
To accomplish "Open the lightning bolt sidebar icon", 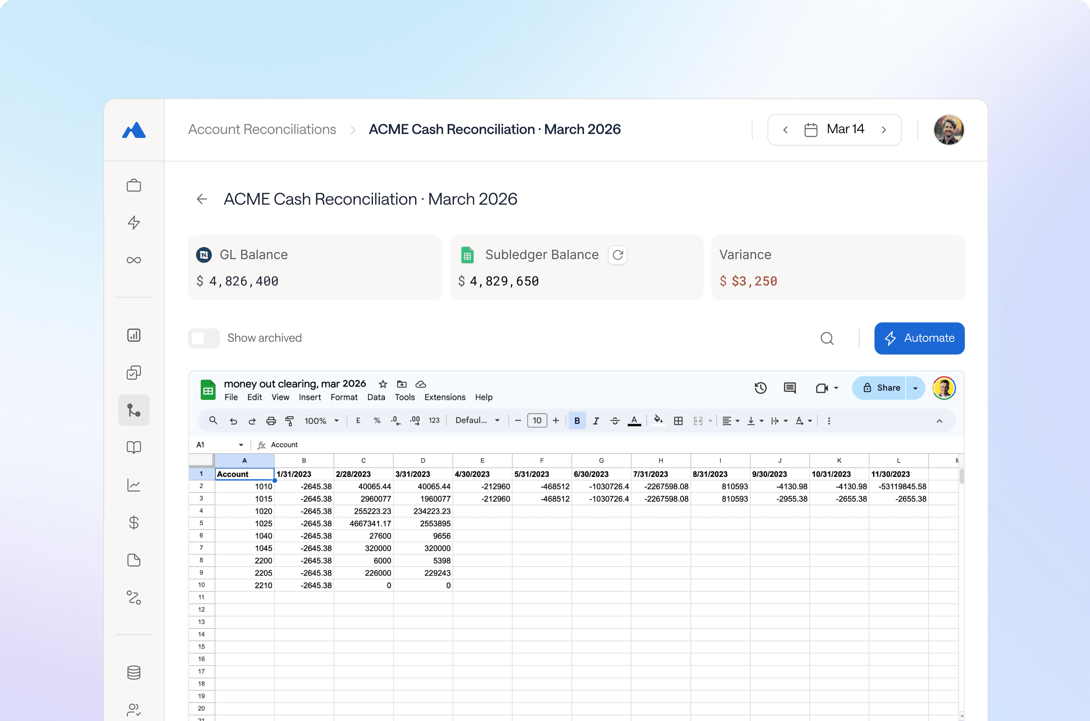I will pyautogui.click(x=134, y=222).
